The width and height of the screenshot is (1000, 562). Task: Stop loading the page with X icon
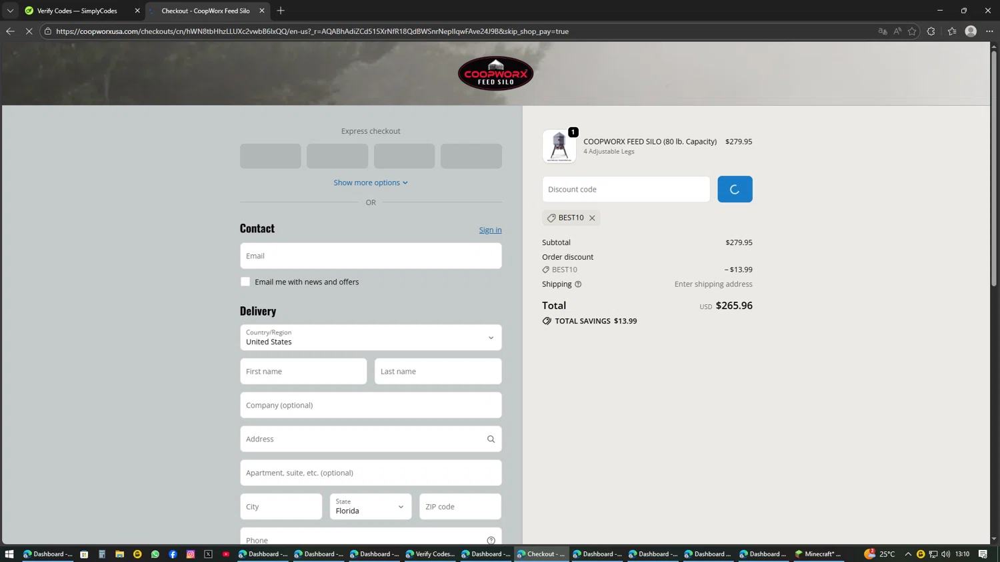29,31
